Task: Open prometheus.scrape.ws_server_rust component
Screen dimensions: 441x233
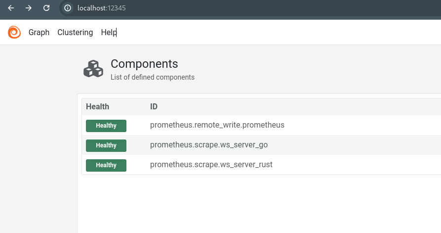Action: coord(211,165)
